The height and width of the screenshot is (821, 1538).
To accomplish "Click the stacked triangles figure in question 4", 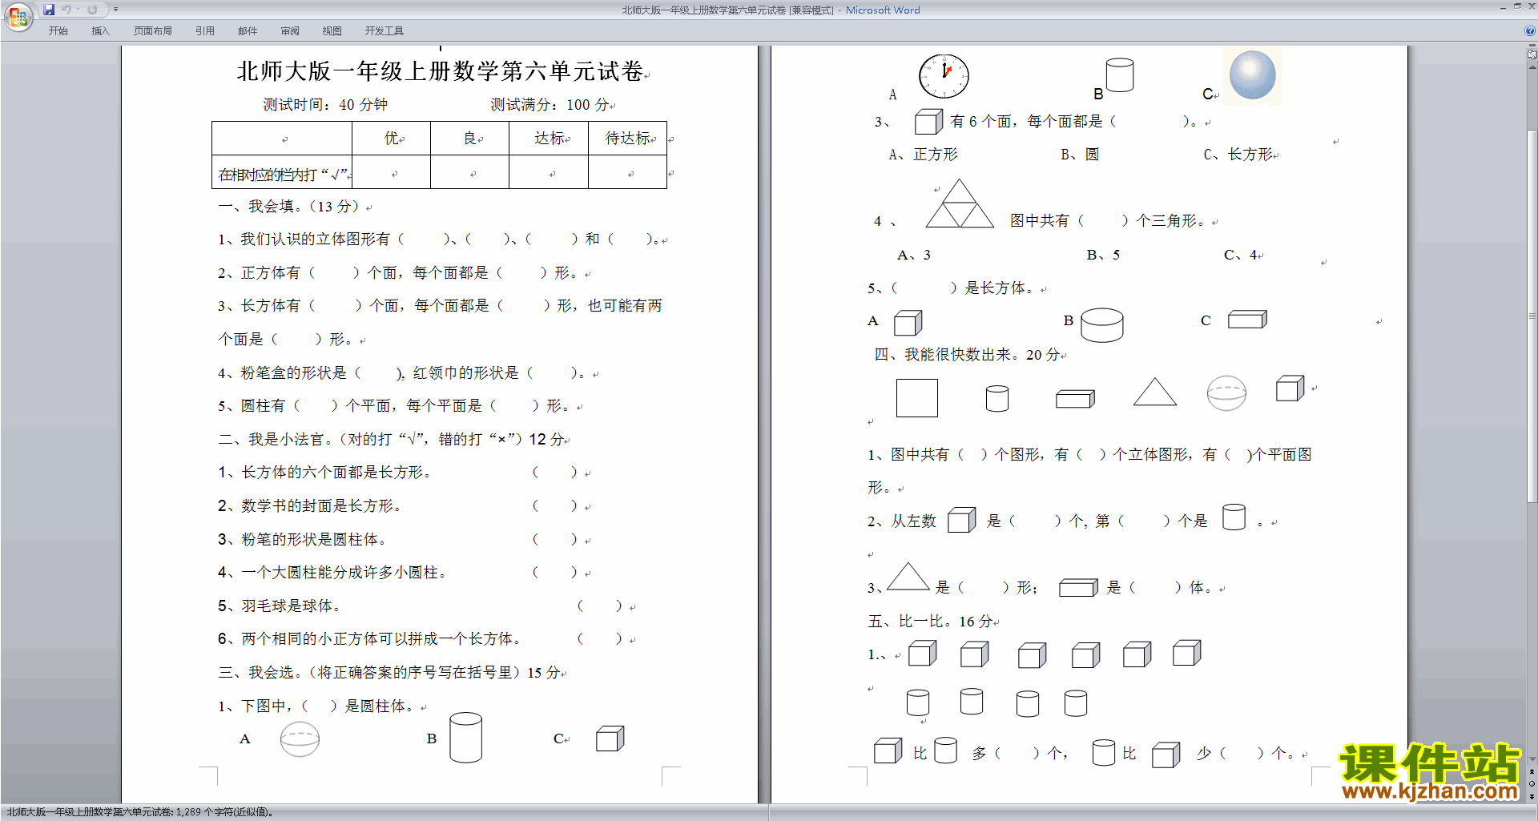I will [960, 203].
